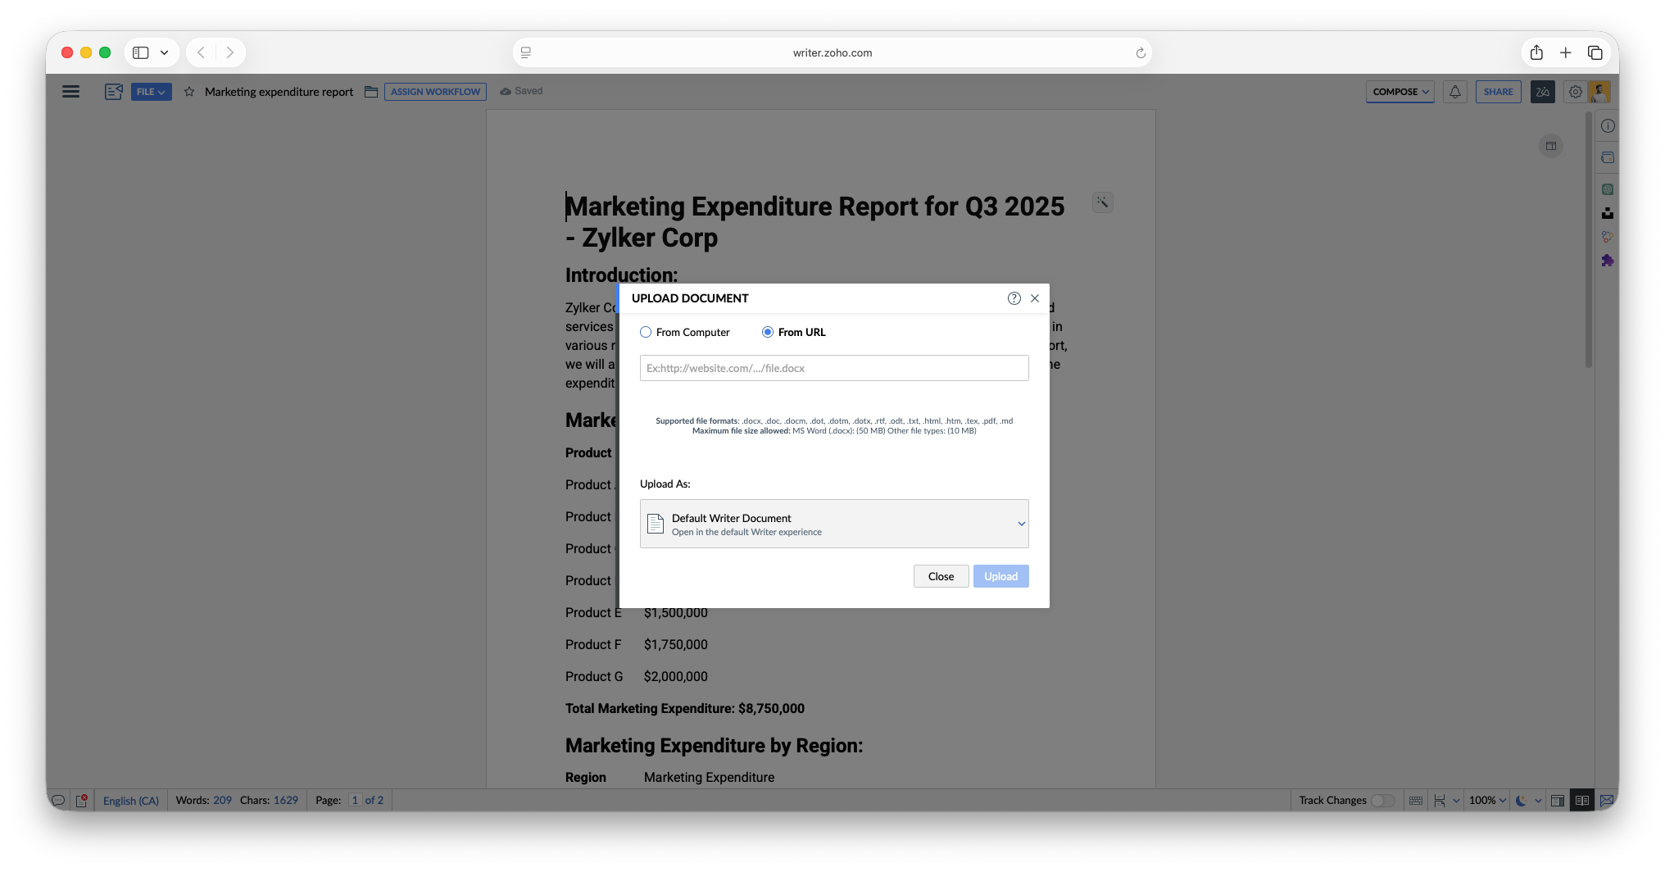Click the help question mark in dialog
The height and width of the screenshot is (872, 1665).
tap(1014, 298)
